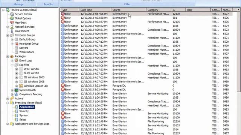
Task: Select the DHCP Win2k8 log file
Action: [x=31, y=73]
